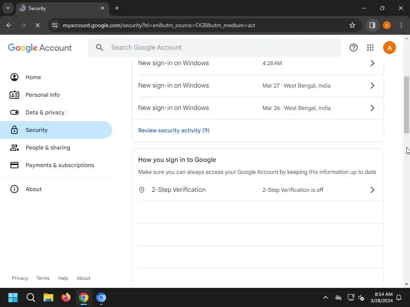This screenshot has width=410, height=307.
Task: Click the page vertical scrollbar thumb
Action: [406, 105]
